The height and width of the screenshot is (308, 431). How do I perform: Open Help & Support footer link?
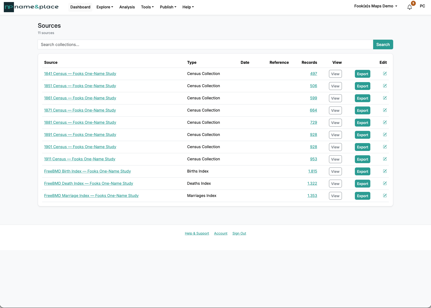coord(197,233)
